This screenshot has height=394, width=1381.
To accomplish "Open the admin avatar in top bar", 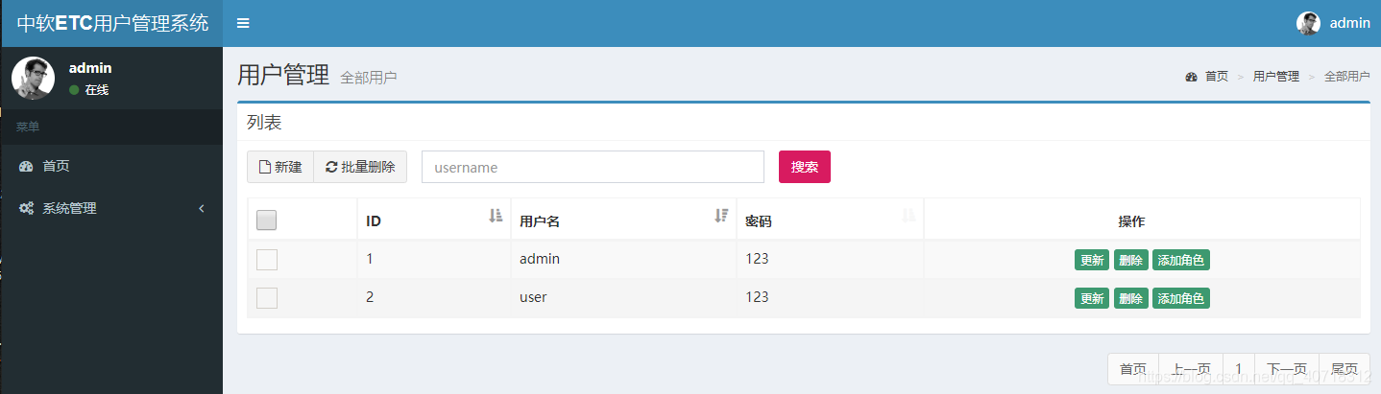I will 1308,23.
